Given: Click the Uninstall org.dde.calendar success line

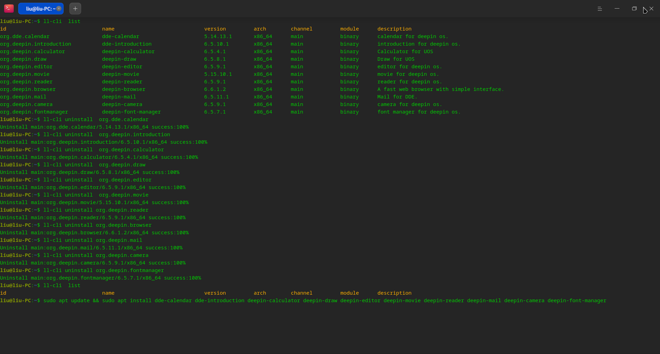Looking at the screenshot, I should [x=95, y=127].
